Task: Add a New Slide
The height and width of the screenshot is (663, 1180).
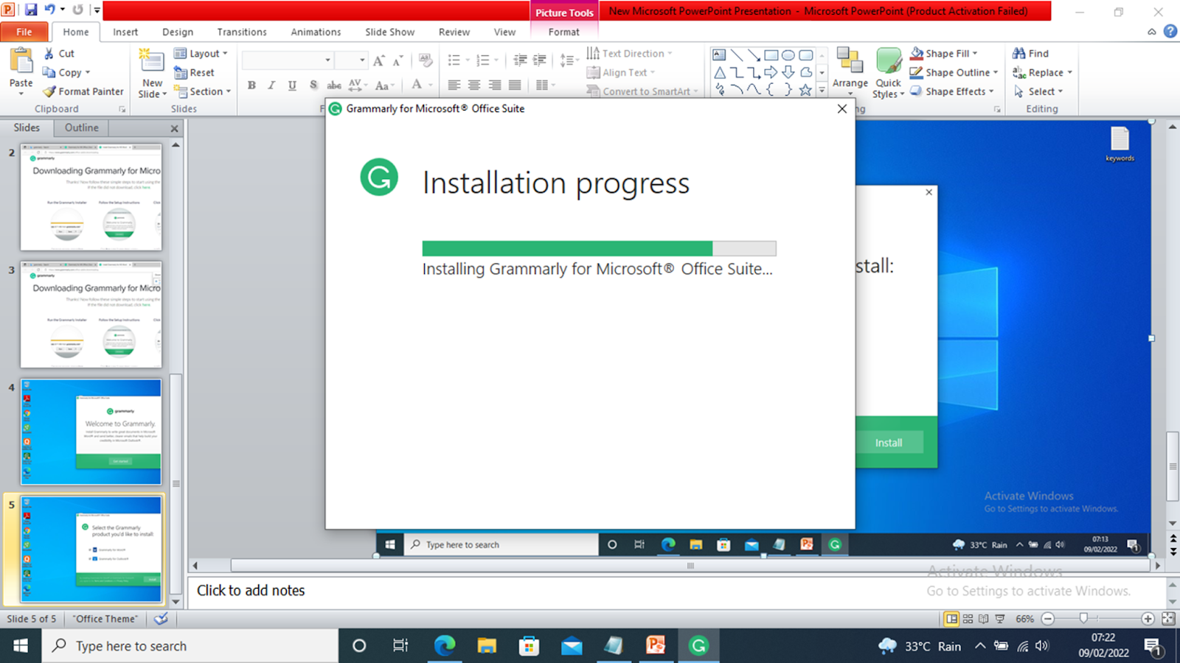Action: click(152, 74)
